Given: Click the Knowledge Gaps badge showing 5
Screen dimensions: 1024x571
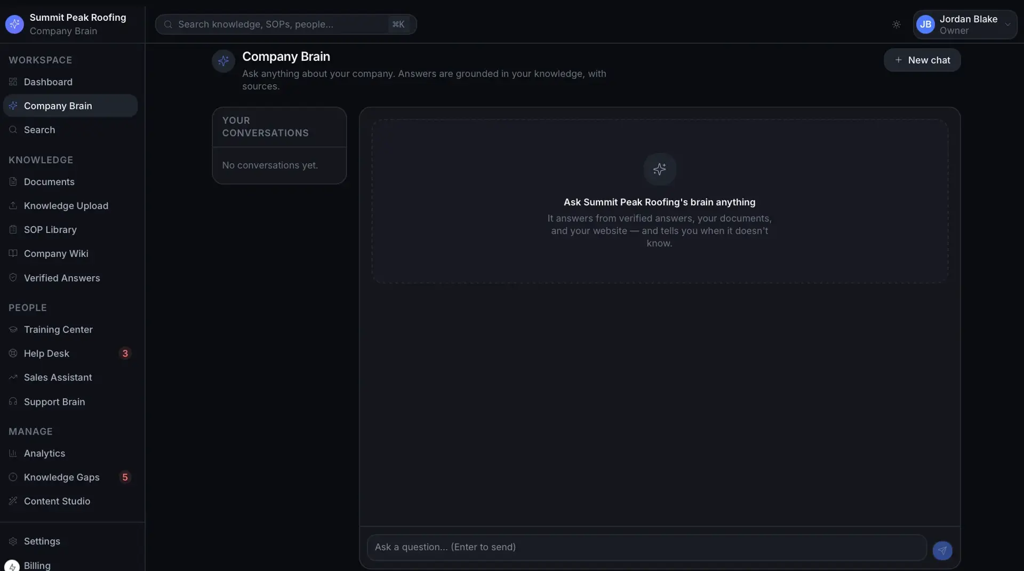Looking at the screenshot, I should click(x=125, y=477).
